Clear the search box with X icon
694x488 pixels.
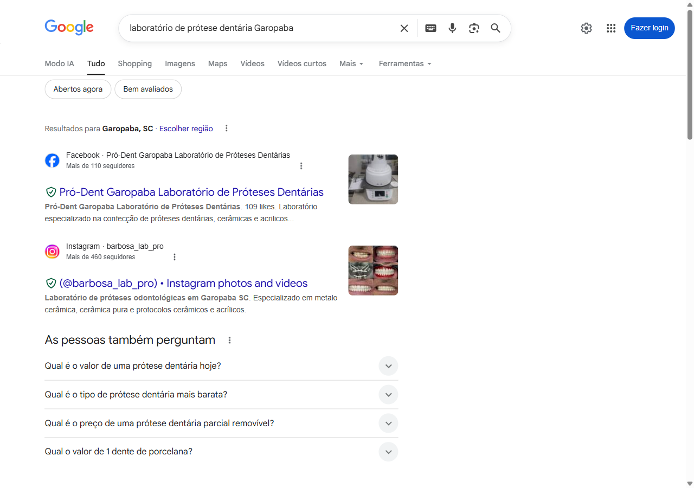click(404, 28)
